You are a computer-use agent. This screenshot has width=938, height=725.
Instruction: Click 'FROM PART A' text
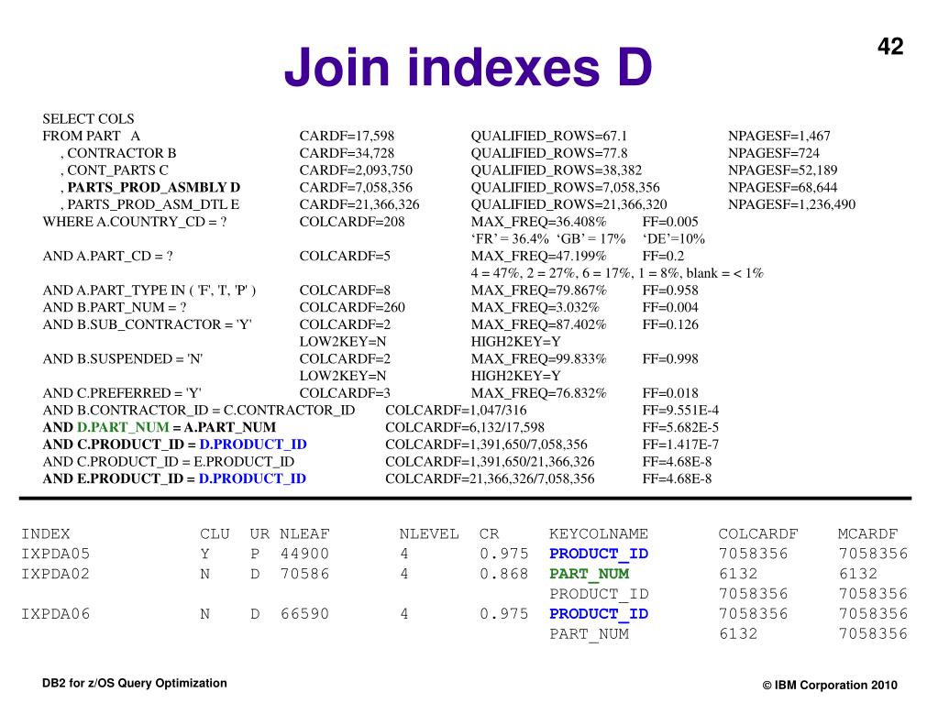click(91, 136)
